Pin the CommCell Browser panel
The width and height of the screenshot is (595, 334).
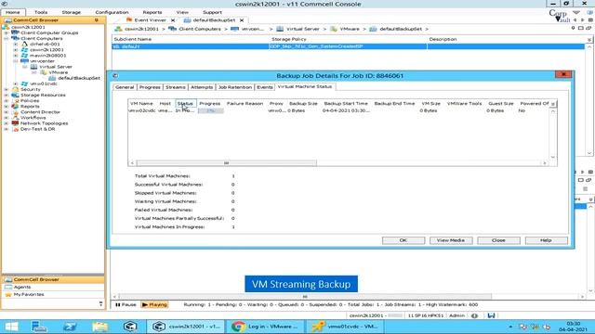tap(97, 20)
